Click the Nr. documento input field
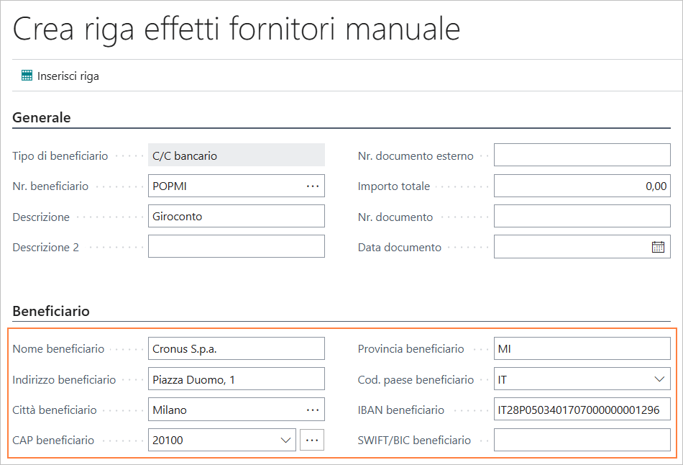 pos(582,217)
